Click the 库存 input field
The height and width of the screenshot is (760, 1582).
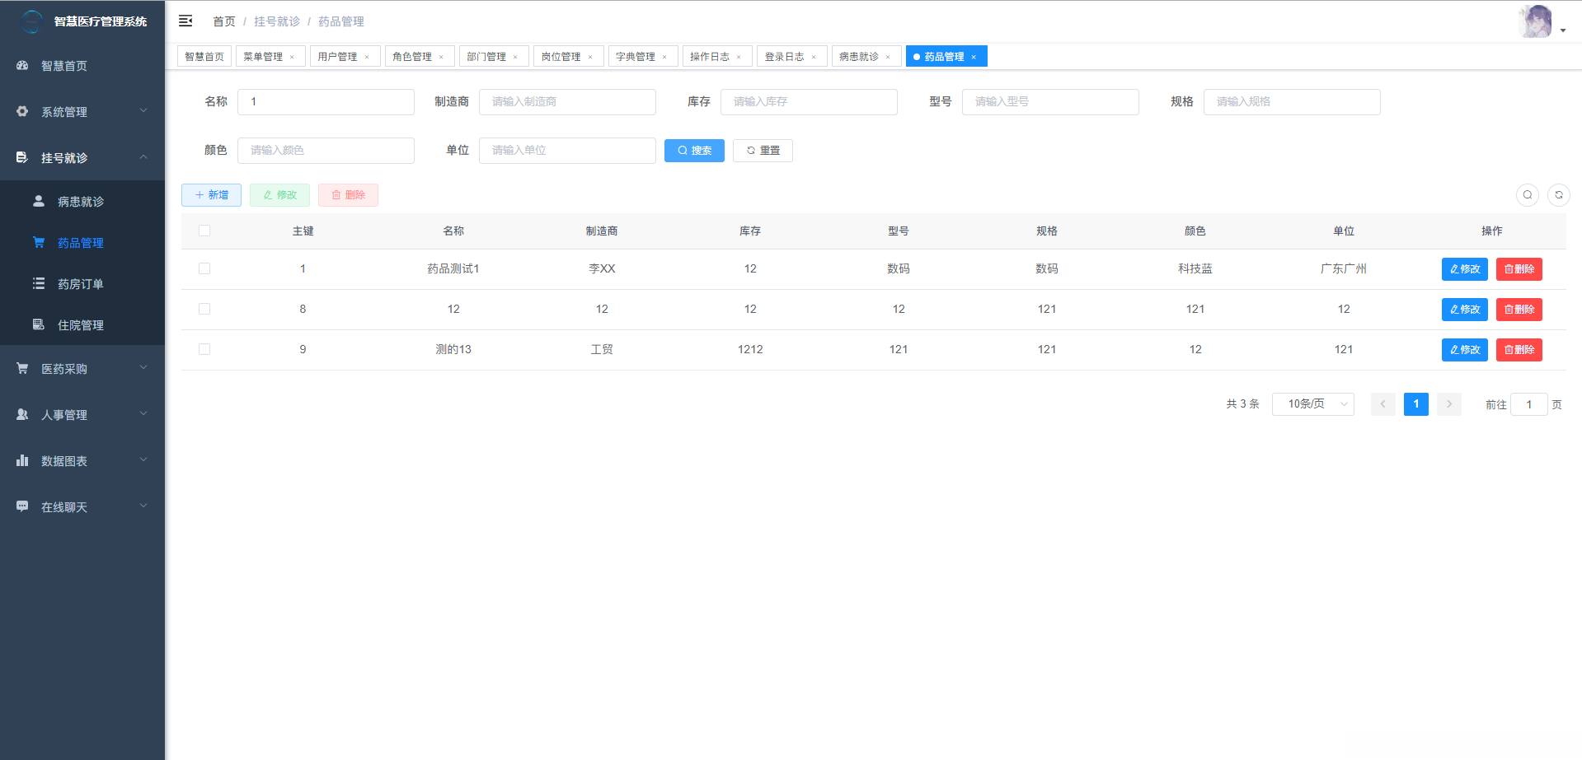(x=809, y=102)
